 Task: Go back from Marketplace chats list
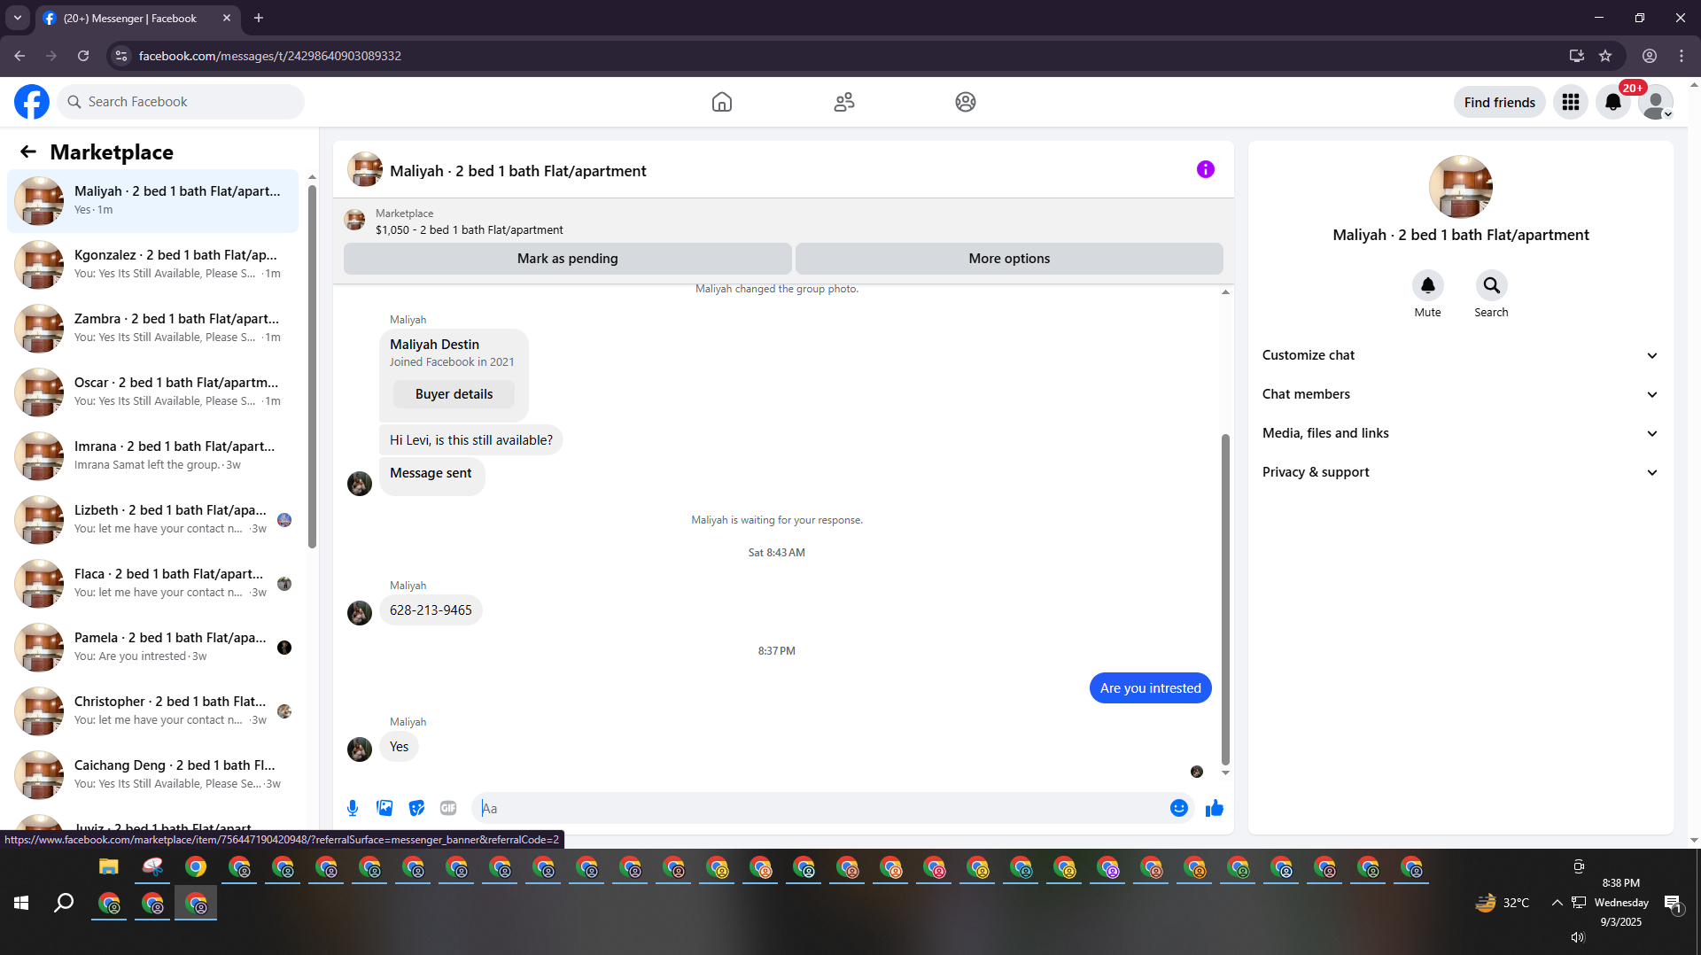(28, 151)
